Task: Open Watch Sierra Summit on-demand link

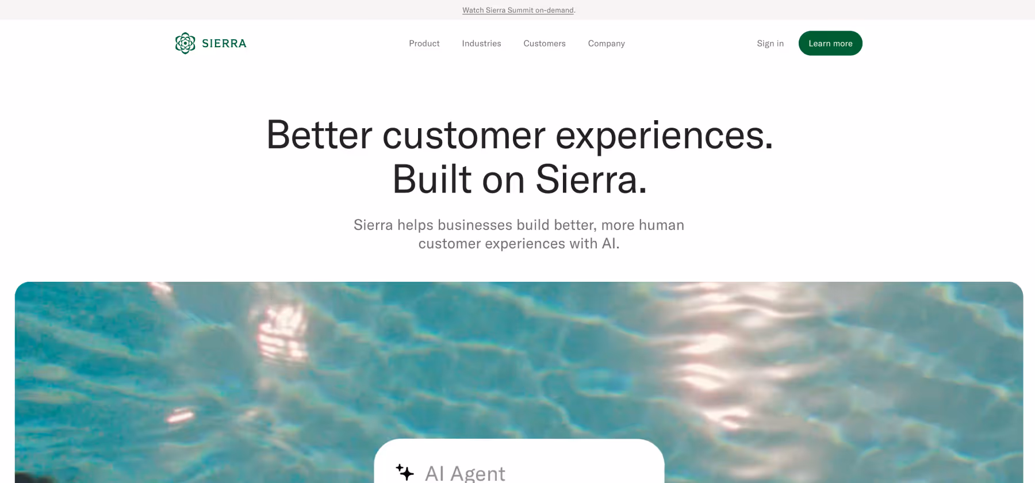Action: pyautogui.click(x=518, y=10)
